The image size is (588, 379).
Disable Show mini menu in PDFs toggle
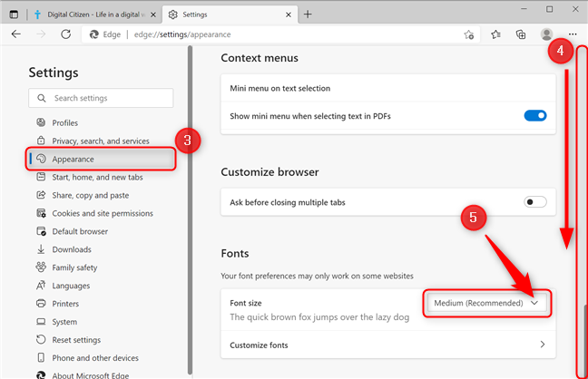pos(535,116)
